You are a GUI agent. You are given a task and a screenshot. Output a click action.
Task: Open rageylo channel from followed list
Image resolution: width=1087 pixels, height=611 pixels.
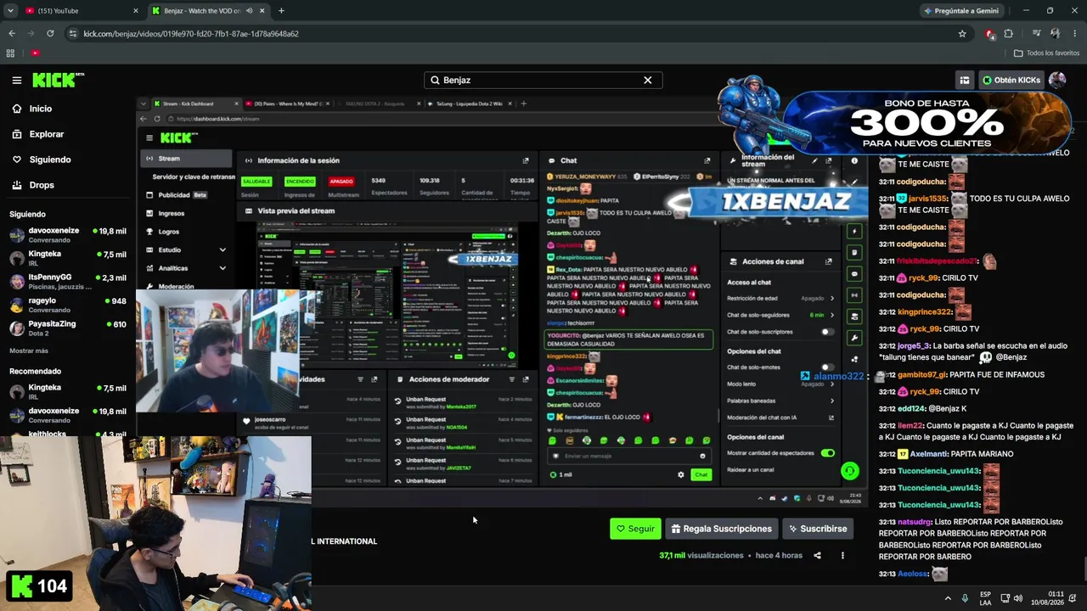click(x=68, y=305)
